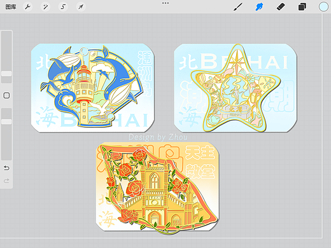This screenshot has height=248, width=331.
Task: Open the Adjustments magic wand menu
Action: click(x=45, y=7)
